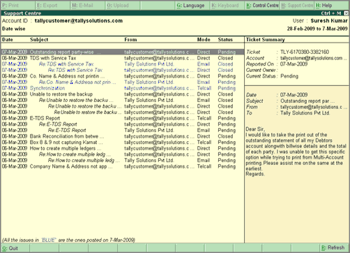
Task: Open the K: Control Centre button
Action: (x=262, y=6)
